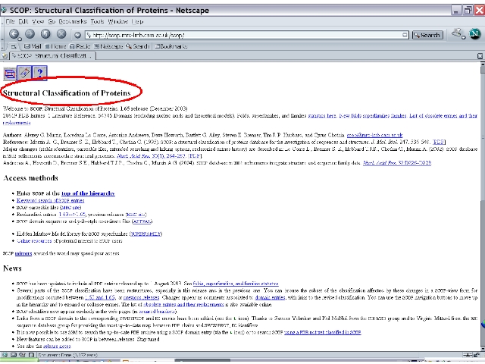
Task: Click the SCOP search pencil icon
Action: point(25,73)
